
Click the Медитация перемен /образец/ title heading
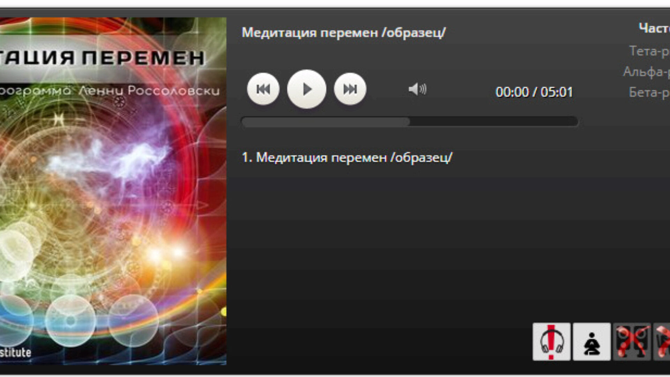(x=344, y=32)
